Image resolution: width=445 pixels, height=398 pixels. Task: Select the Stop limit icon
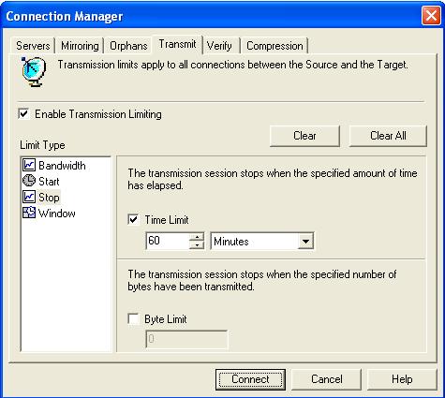click(29, 197)
